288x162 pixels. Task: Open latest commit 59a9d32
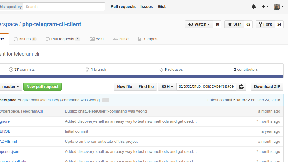(x=242, y=100)
